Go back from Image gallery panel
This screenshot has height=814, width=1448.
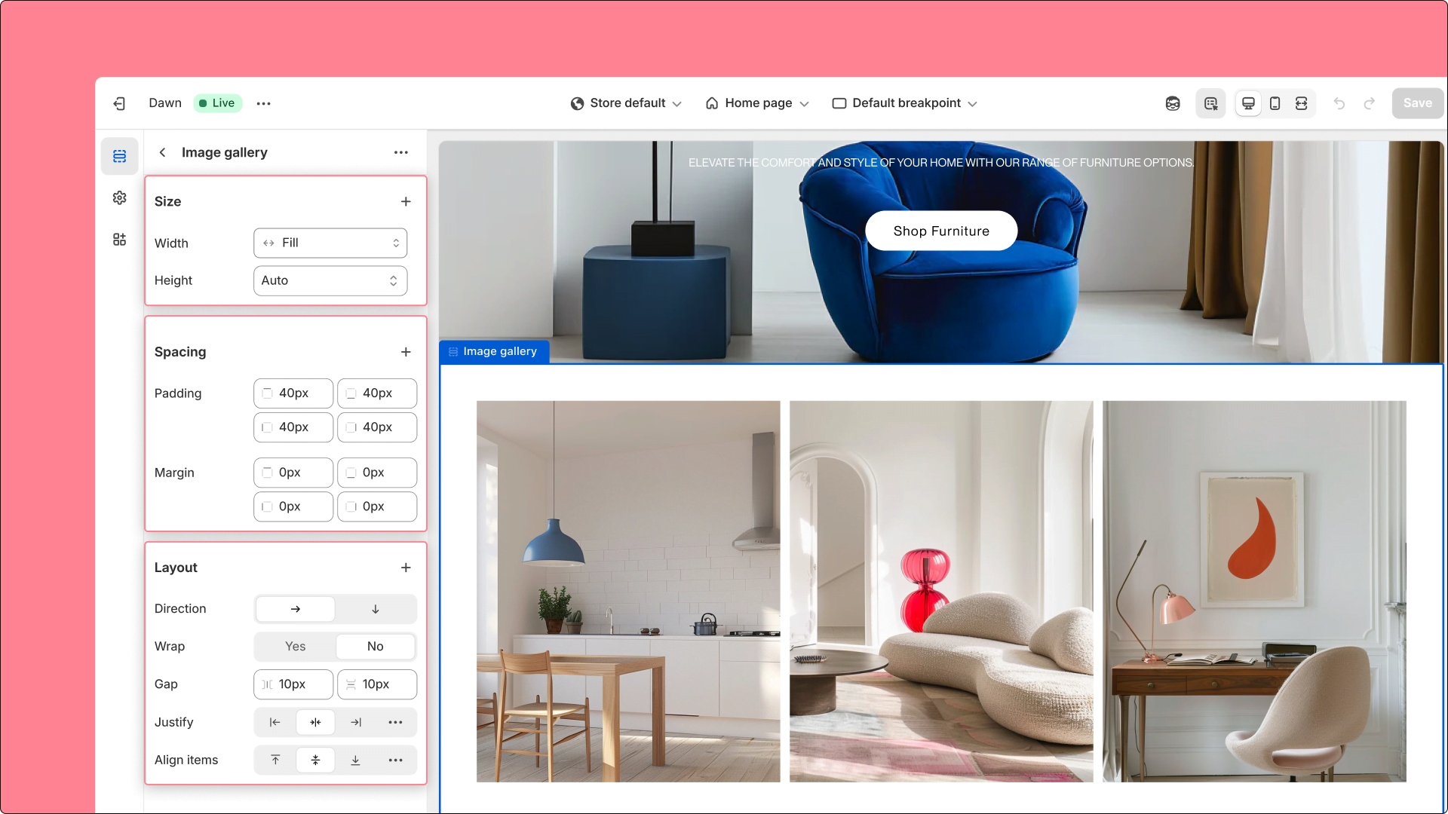click(162, 152)
